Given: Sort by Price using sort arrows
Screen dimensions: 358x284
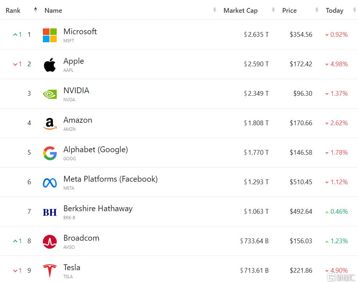Looking at the screenshot, I should click(x=317, y=9).
